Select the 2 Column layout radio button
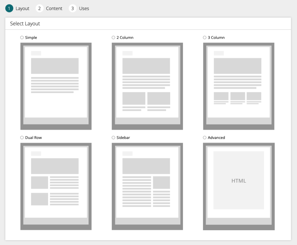This screenshot has width=297, height=245. pyautogui.click(x=113, y=37)
